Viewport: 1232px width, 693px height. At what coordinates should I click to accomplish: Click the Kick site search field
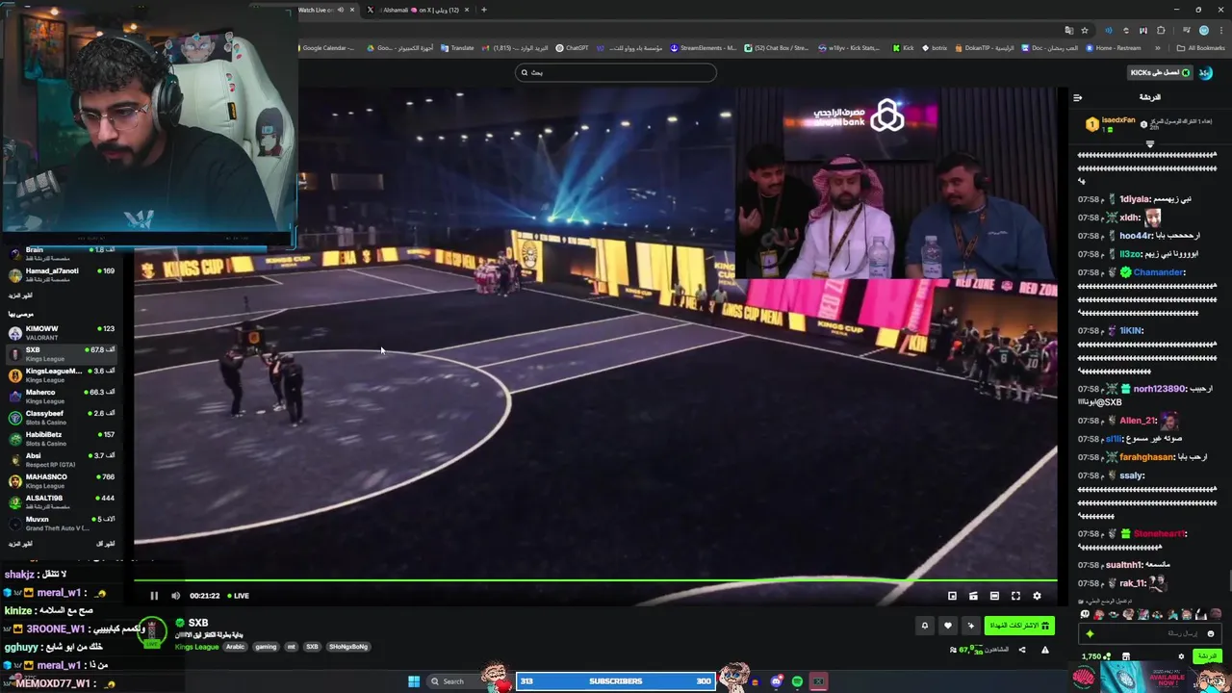click(616, 72)
